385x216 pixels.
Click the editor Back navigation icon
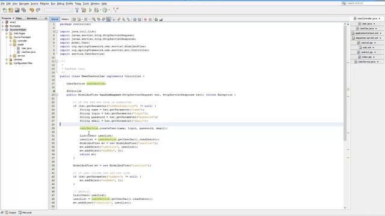[x=79, y=19]
